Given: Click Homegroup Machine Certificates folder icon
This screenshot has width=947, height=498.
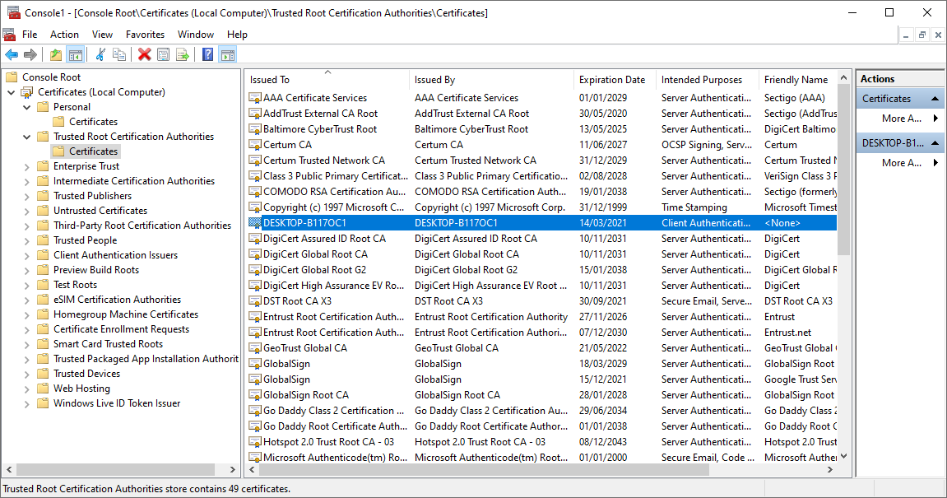Looking at the screenshot, I should [x=43, y=314].
